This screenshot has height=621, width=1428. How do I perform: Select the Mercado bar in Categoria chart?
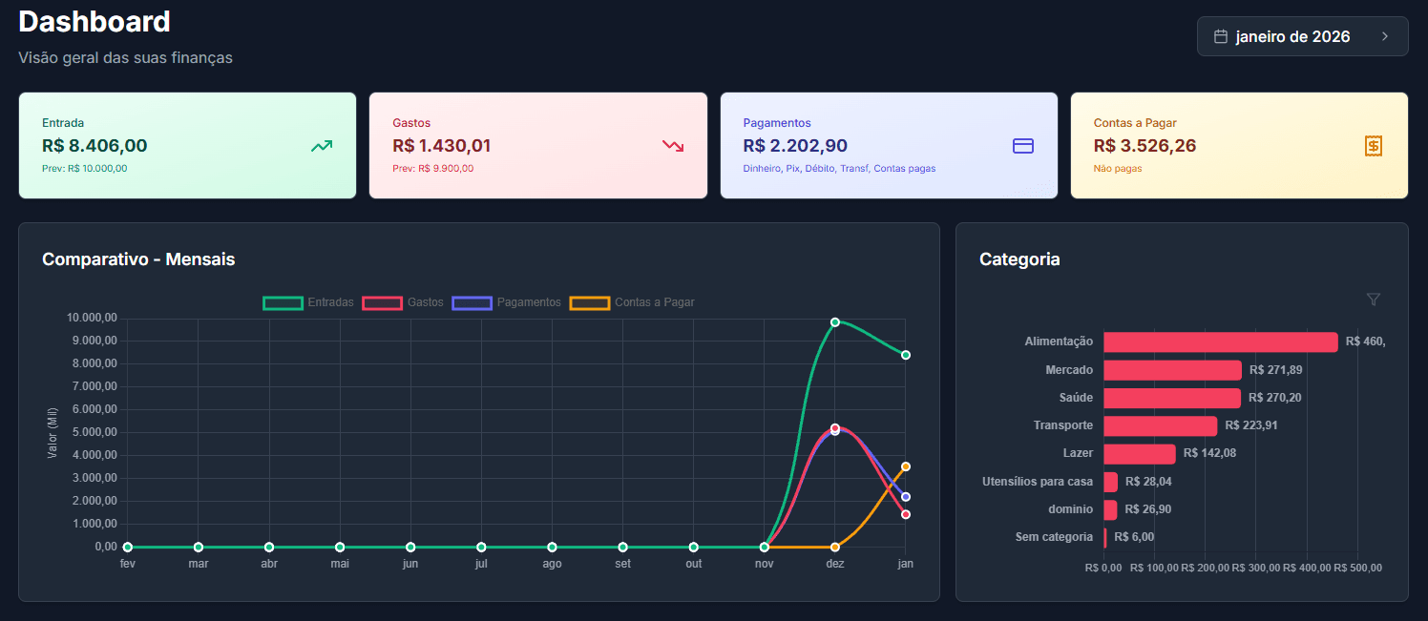tap(1172, 370)
